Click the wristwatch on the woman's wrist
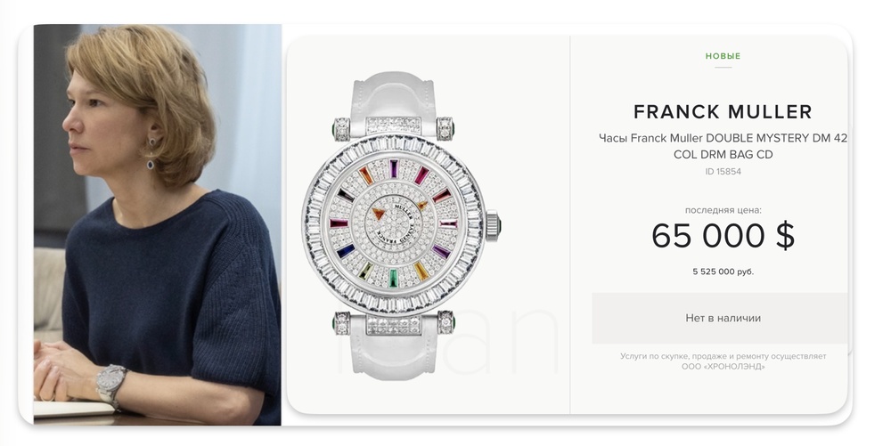 point(112,383)
